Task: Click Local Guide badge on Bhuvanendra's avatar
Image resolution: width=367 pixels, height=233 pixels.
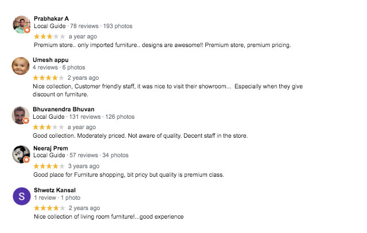Action: (x=26, y=121)
